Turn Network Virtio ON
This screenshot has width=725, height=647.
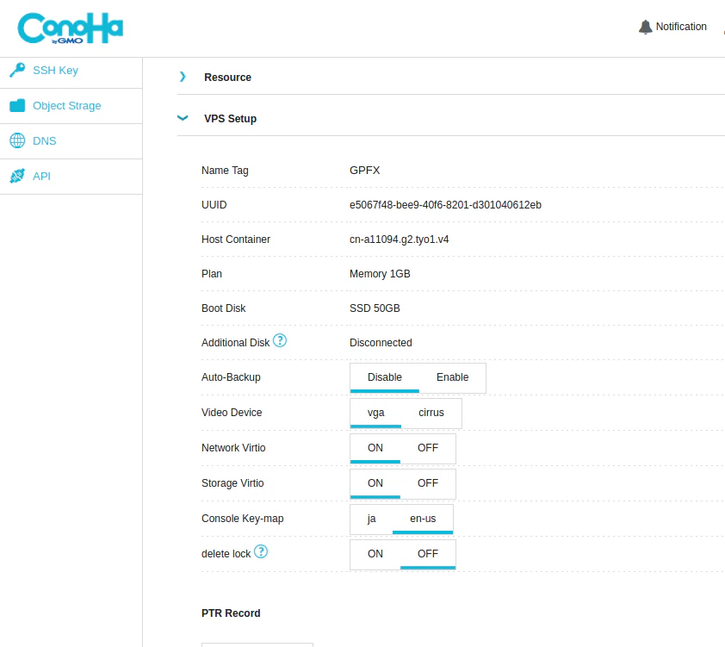click(375, 448)
